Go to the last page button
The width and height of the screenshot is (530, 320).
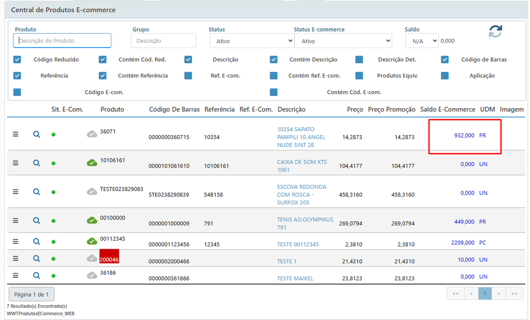click(513, 294)
